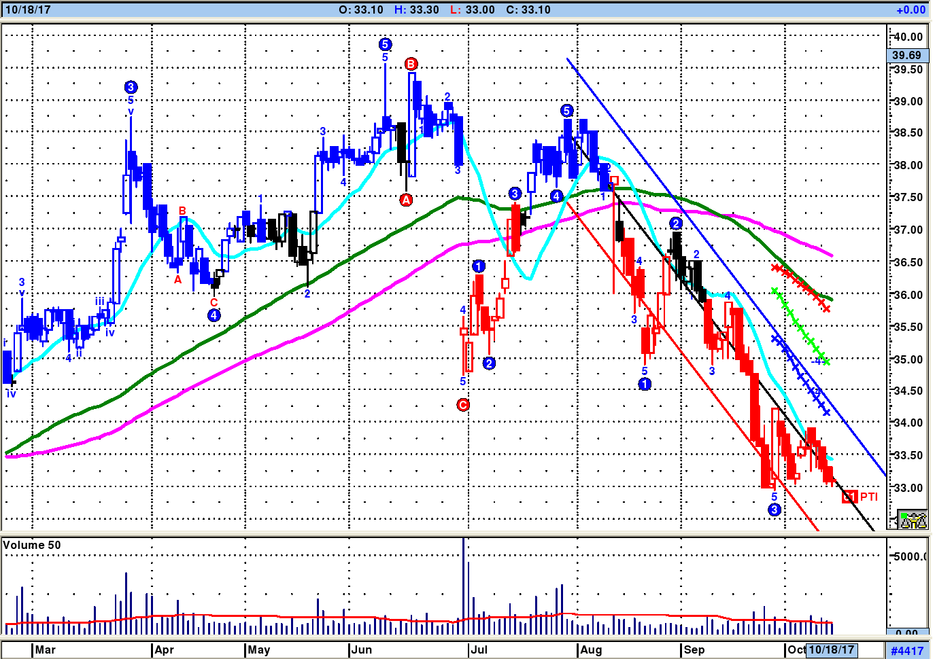Select the red circled B wave label

pyautogui.click(x=411, y=64)
